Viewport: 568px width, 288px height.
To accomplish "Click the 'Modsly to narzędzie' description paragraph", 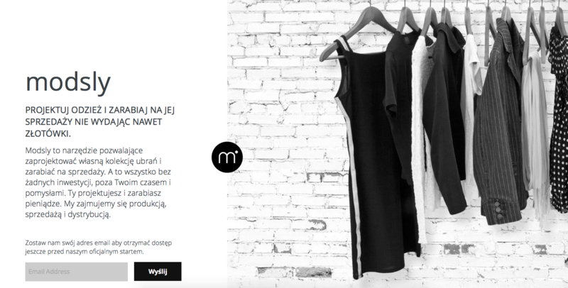I will point(98,182).
